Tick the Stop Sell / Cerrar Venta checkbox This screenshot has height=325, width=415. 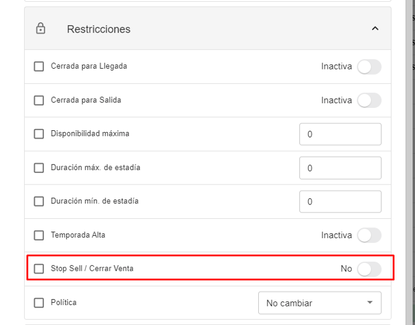[39, 269]
